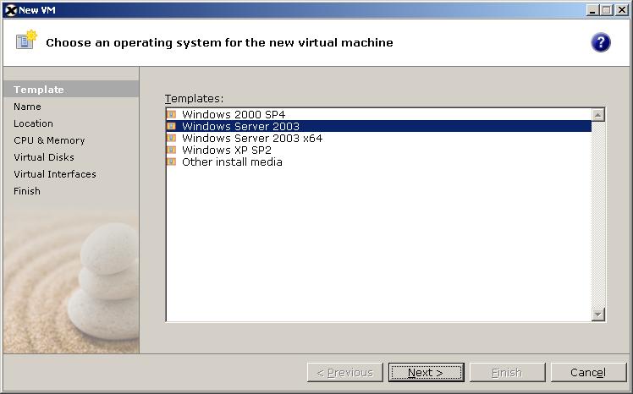The width and height of the screenshot is (633, 394).
Task: Click the Templates label
Action: coord(194,98)
